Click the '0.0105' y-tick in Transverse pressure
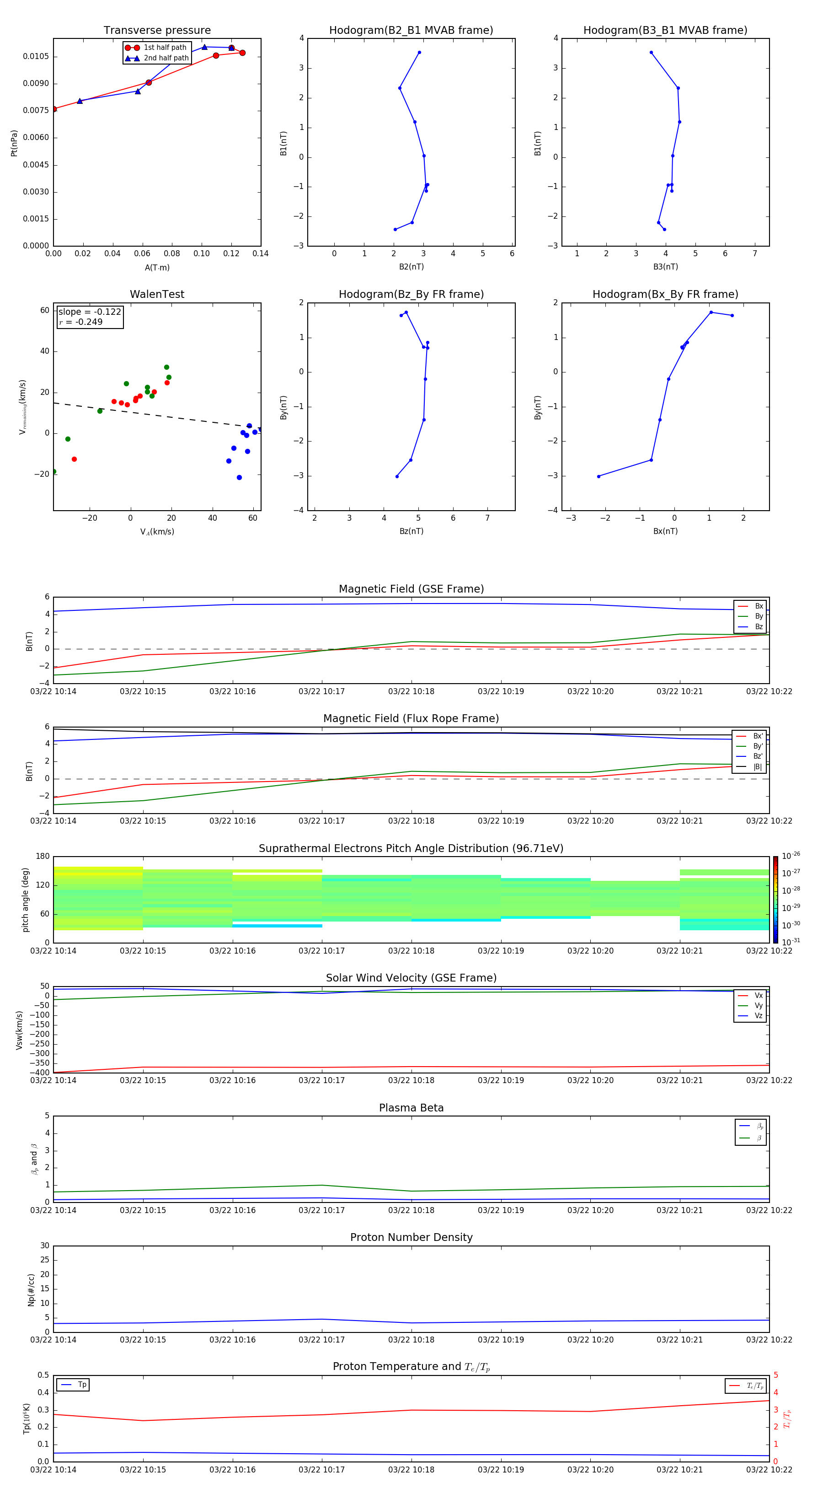The height and width of the screenshot is (1510, 823). point(36,56)
